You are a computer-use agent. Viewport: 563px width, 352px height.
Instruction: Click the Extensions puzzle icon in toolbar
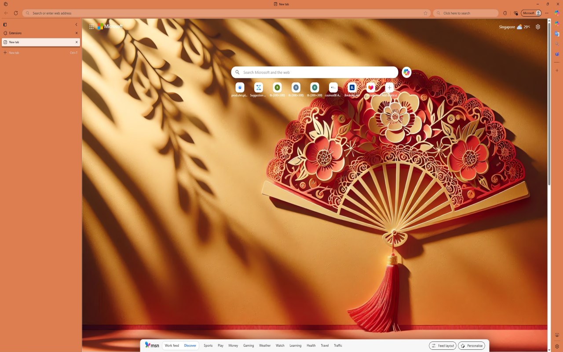point(505,13)
